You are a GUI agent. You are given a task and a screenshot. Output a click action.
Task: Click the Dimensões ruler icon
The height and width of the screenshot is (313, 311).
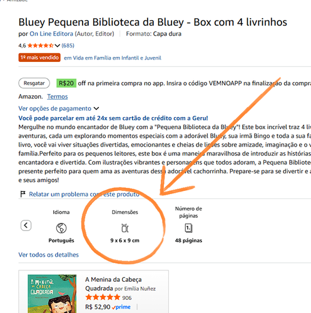tap(125, 228)
